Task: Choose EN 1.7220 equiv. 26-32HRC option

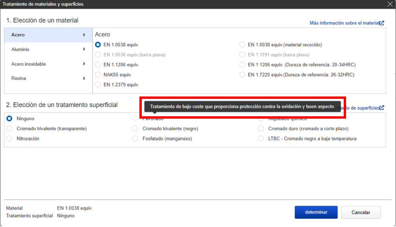Action: 242,74
